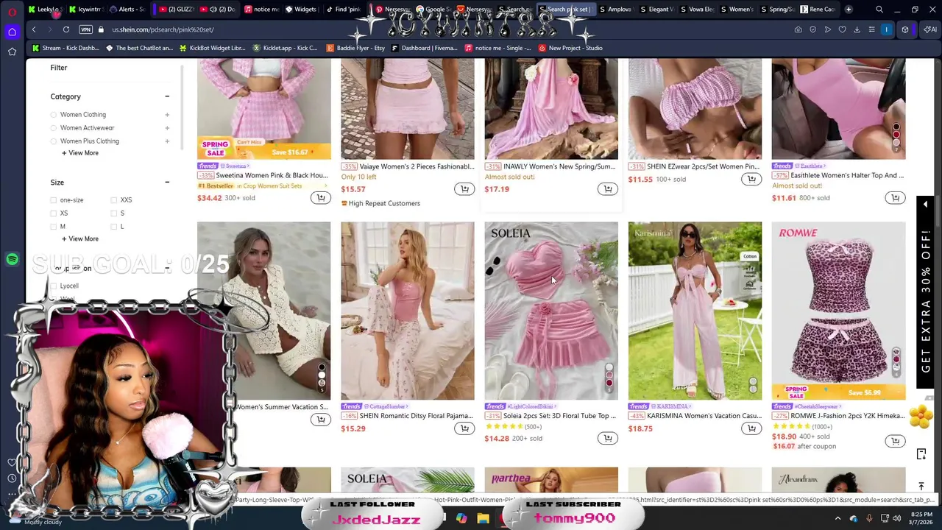Screen dimensions: 942x530
Task: View More under Category
Action: pos(80,153)
